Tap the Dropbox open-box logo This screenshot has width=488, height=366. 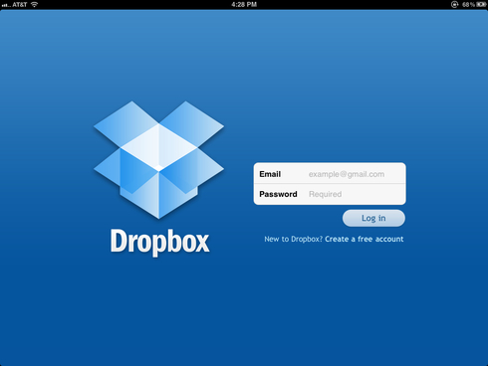click(158, 160)
